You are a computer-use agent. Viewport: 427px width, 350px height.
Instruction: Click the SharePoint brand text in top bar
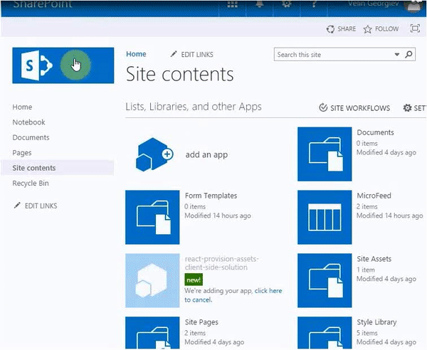click(43, 4)
